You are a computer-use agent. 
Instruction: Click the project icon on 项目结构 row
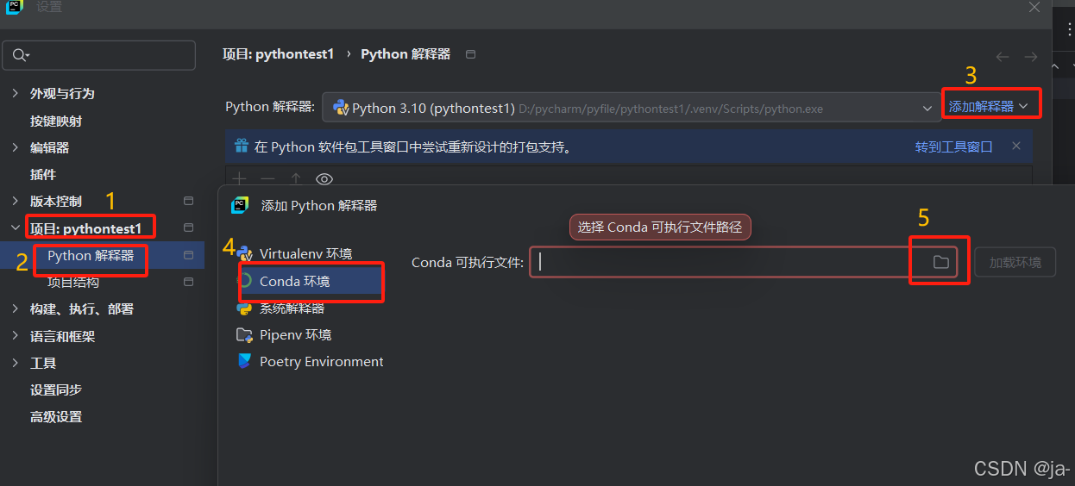(x=188, y=282)
